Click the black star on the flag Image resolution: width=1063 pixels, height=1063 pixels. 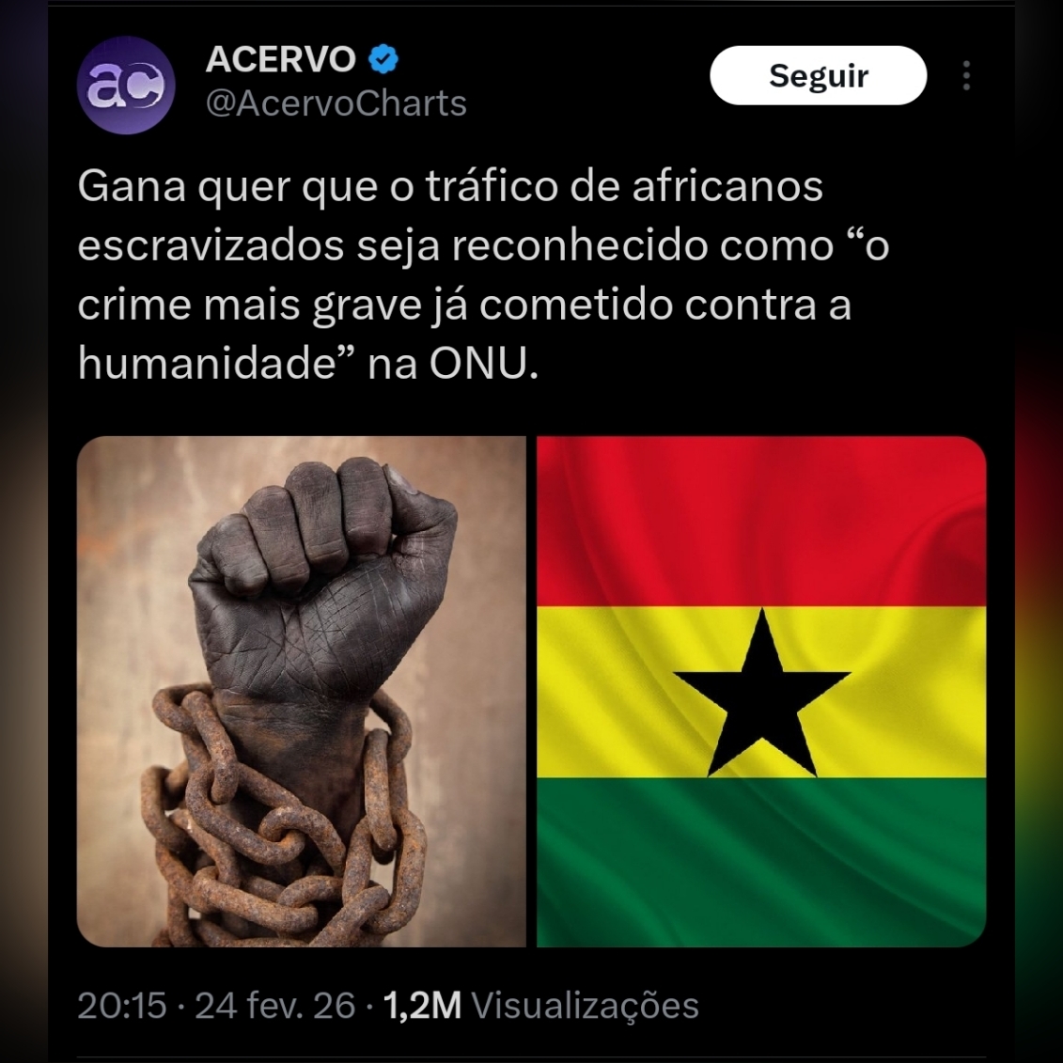(x=761, y=695)
